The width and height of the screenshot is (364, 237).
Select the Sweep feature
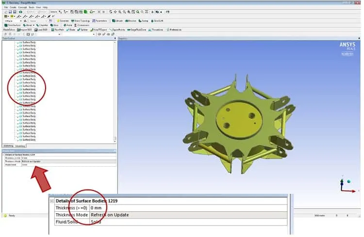[144, 21]
